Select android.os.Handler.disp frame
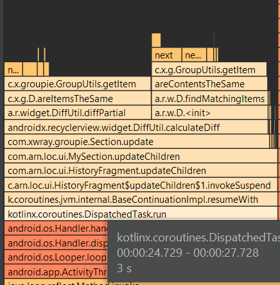The width and height of the screenshot is (280, 285). click(x=56, y=243)
